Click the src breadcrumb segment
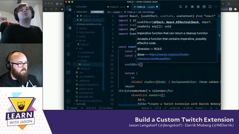 point(109,12)
